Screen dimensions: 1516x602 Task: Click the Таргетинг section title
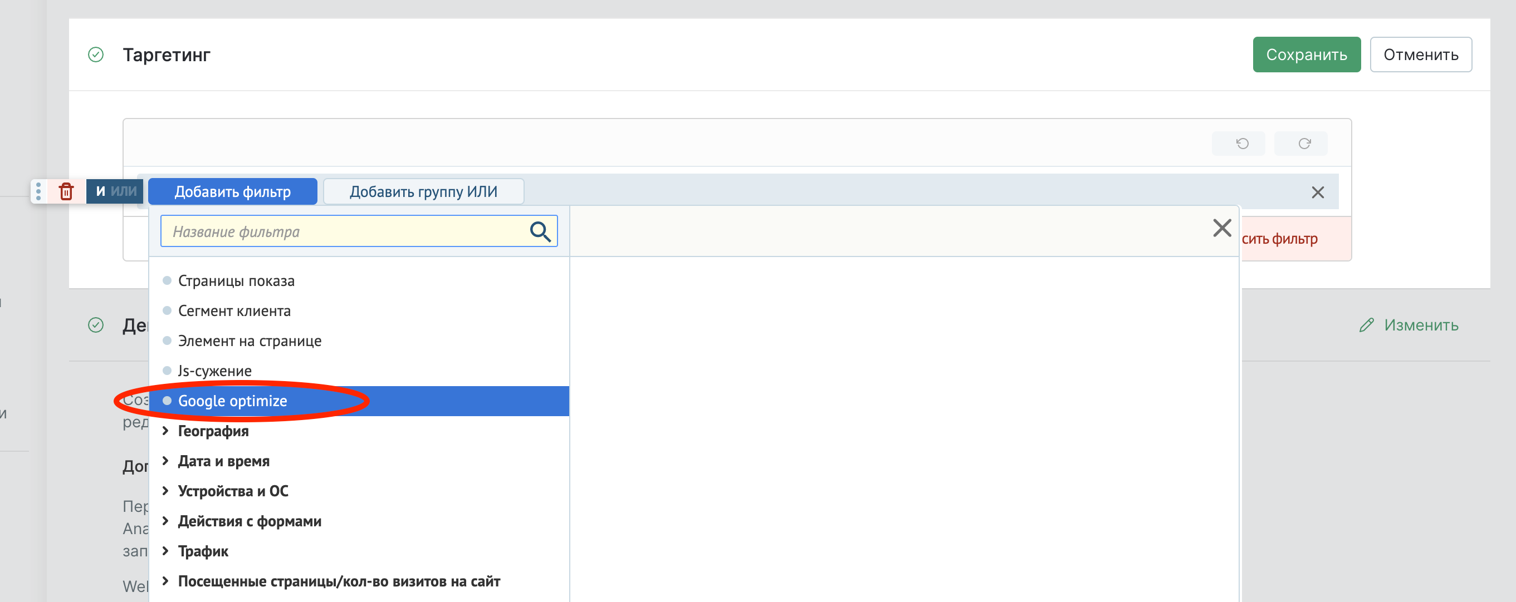click(167, 55)
